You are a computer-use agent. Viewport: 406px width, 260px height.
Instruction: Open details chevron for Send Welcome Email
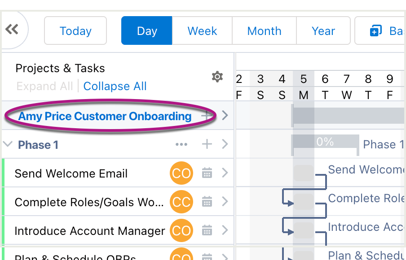[225, 173]
